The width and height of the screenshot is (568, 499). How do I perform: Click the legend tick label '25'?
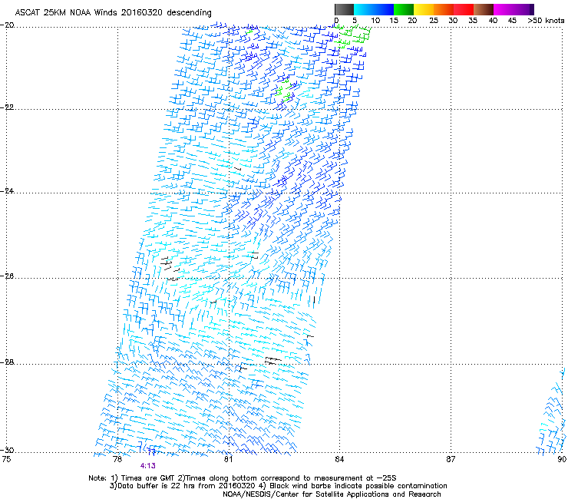coord(434,21)
